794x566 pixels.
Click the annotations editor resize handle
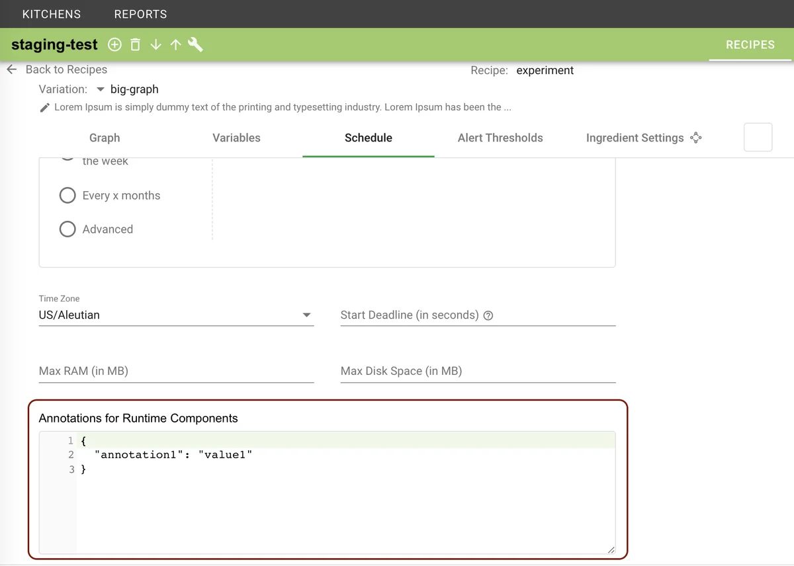pyautogui.click(x=611, y=549)
